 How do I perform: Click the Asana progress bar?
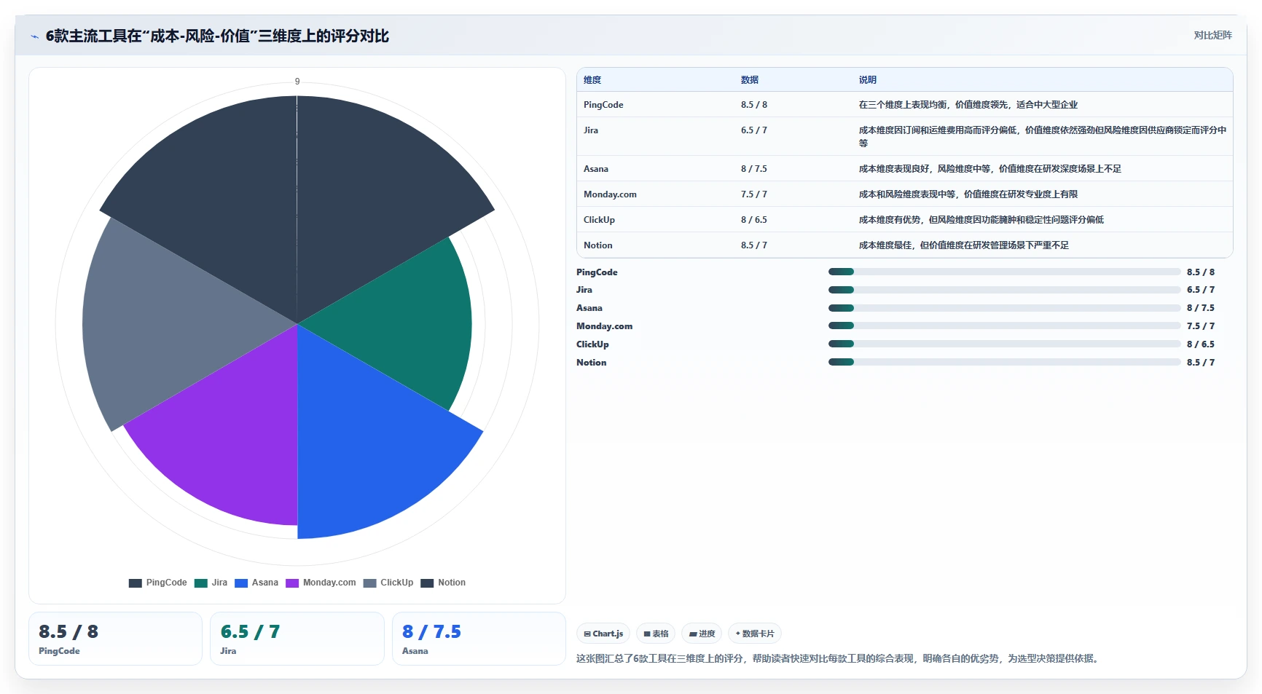point(1004,308)
